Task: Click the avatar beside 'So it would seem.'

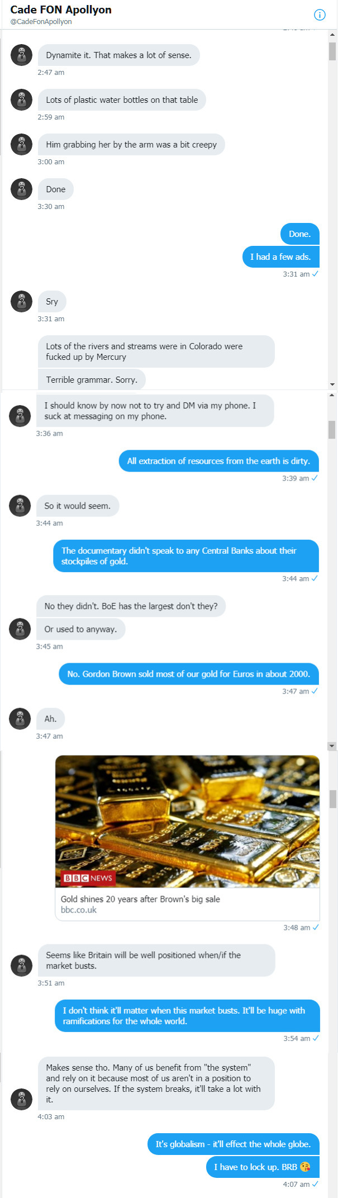Action: (20, 506)
